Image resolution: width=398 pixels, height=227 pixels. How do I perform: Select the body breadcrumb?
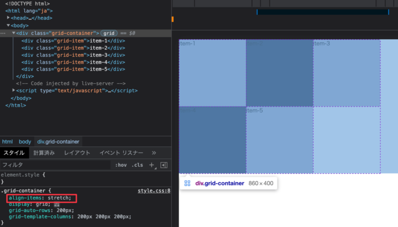pyautogui.click(x=25, y=141)
